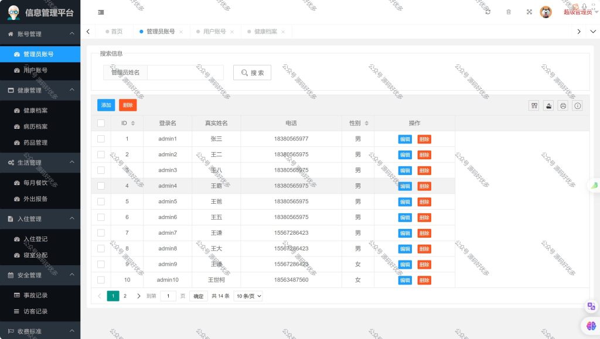Collapse the 安全管理 menu group
Viewport: 600px width, 339px height.
pos(40,275)
